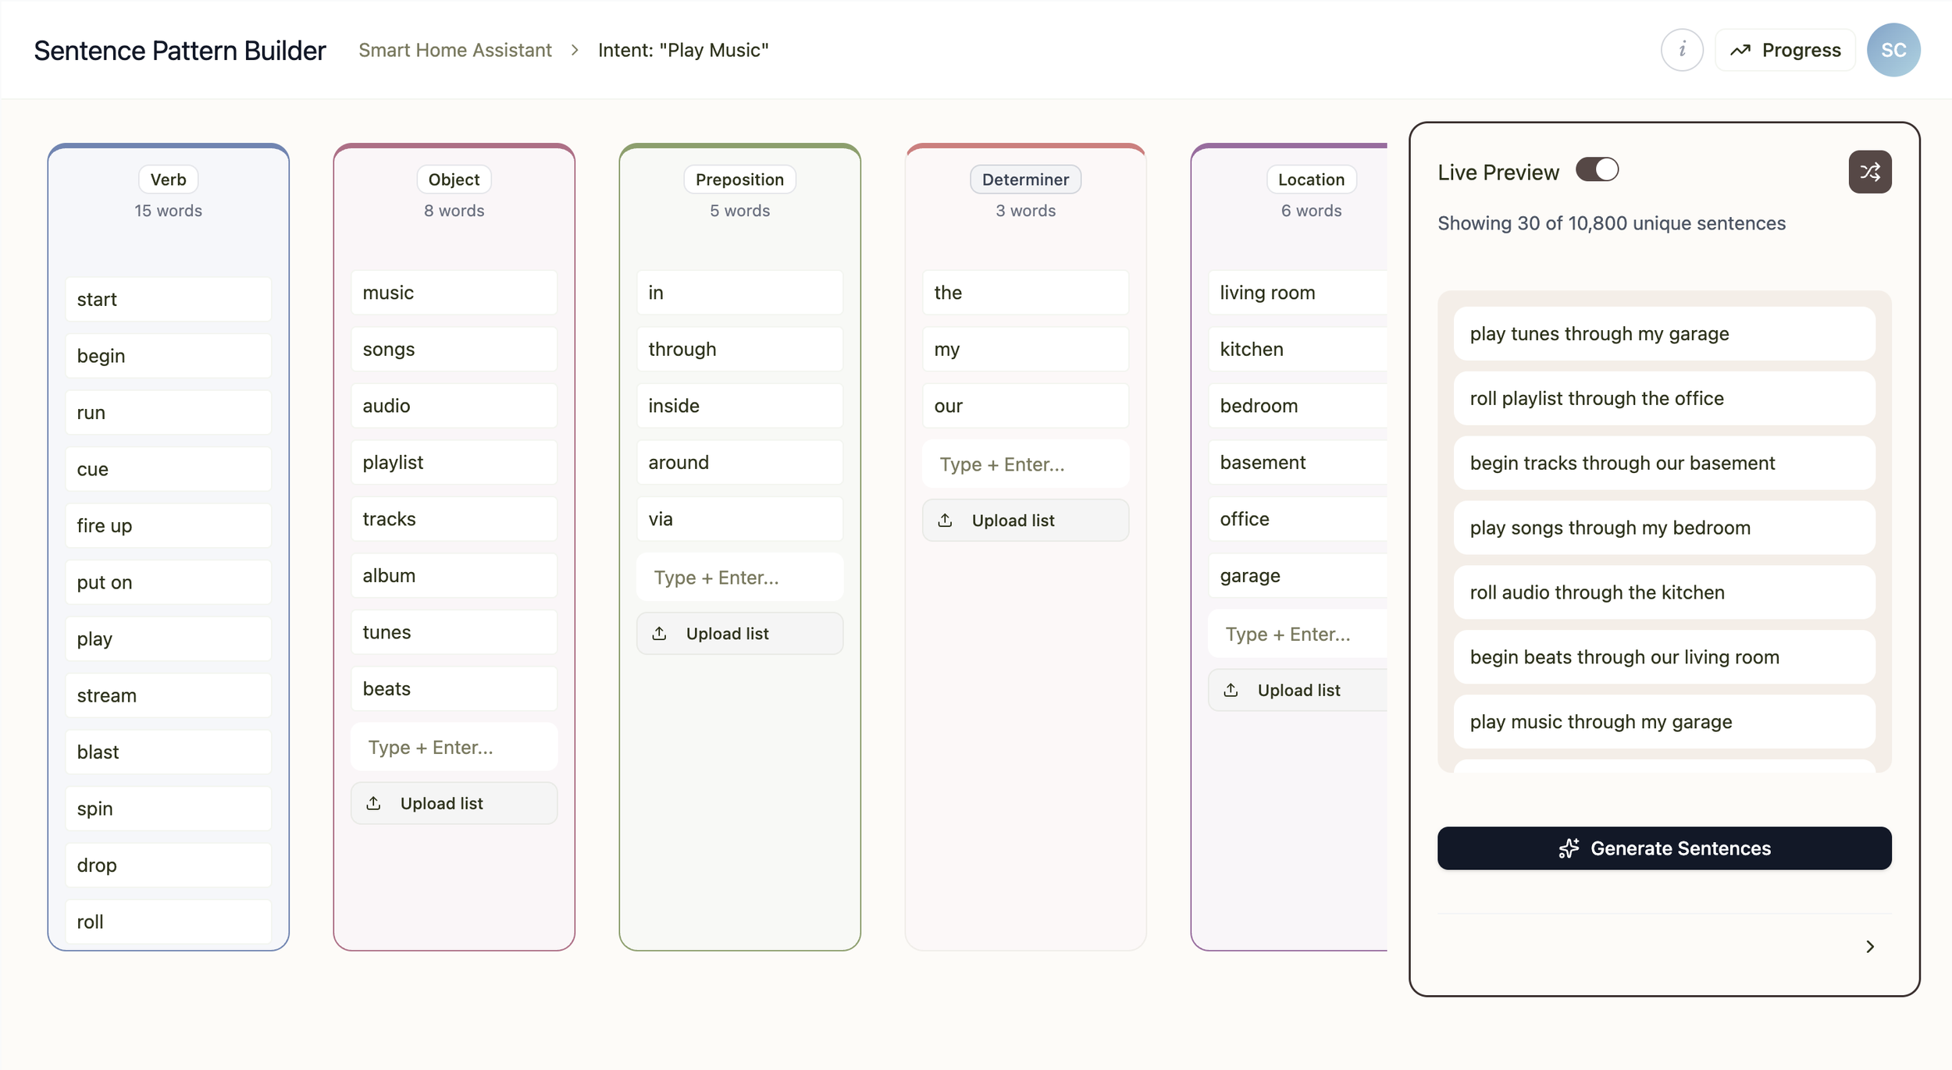Click the sparkle icon on Generate Sentences
Viewport: 1952px width, 1070px height.
pyautogui.click(x=1568, y=848)
